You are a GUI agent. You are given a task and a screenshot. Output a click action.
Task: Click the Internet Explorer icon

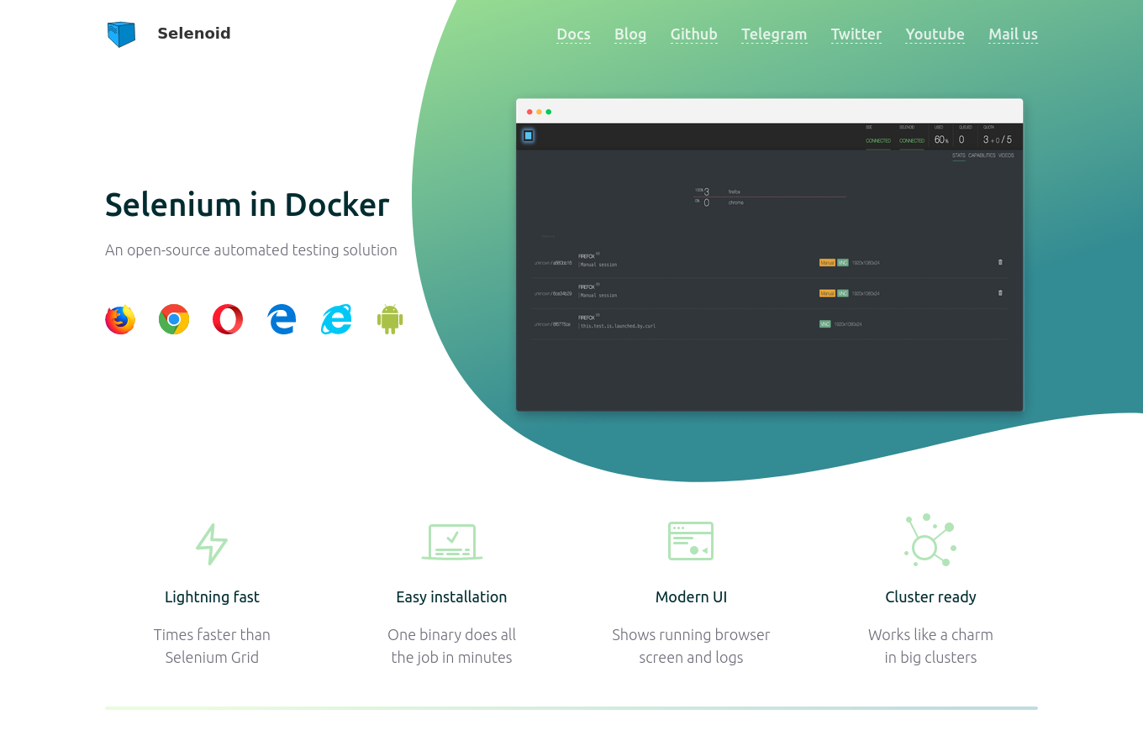coord(336,319)
